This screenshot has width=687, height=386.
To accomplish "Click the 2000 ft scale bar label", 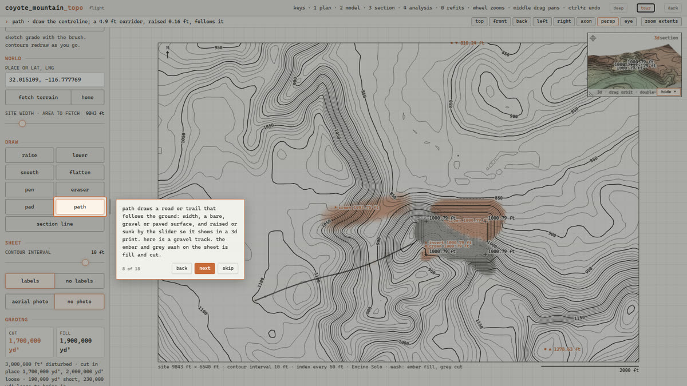I will point(629,371).
